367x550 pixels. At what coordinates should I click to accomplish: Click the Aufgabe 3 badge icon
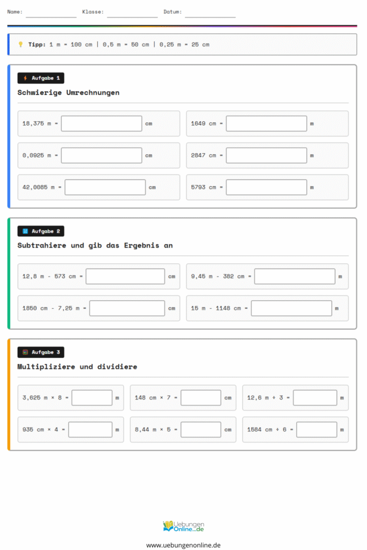(25, 352)
